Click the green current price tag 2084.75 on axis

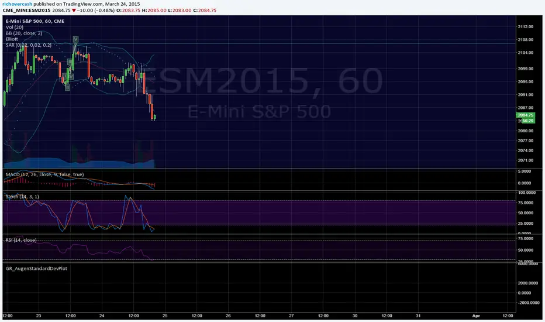(526, 115)
